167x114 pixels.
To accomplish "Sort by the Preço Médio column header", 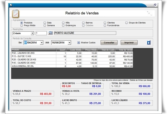I will pos(90,50).
